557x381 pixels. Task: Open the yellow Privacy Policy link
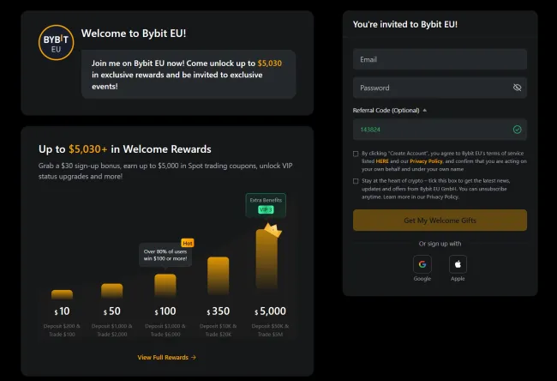[x=426, y=161]
